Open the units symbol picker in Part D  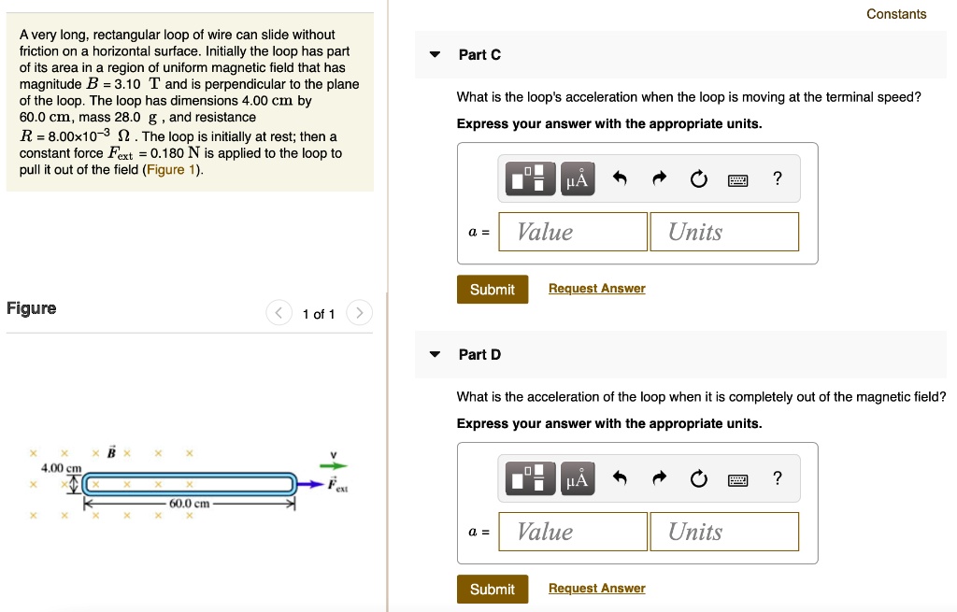(x=577, y=479)
